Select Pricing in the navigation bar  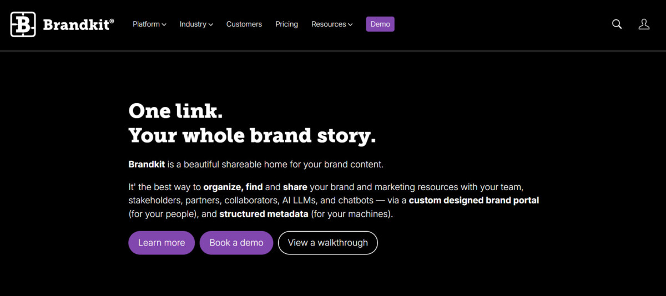click(x=286, y=24)
